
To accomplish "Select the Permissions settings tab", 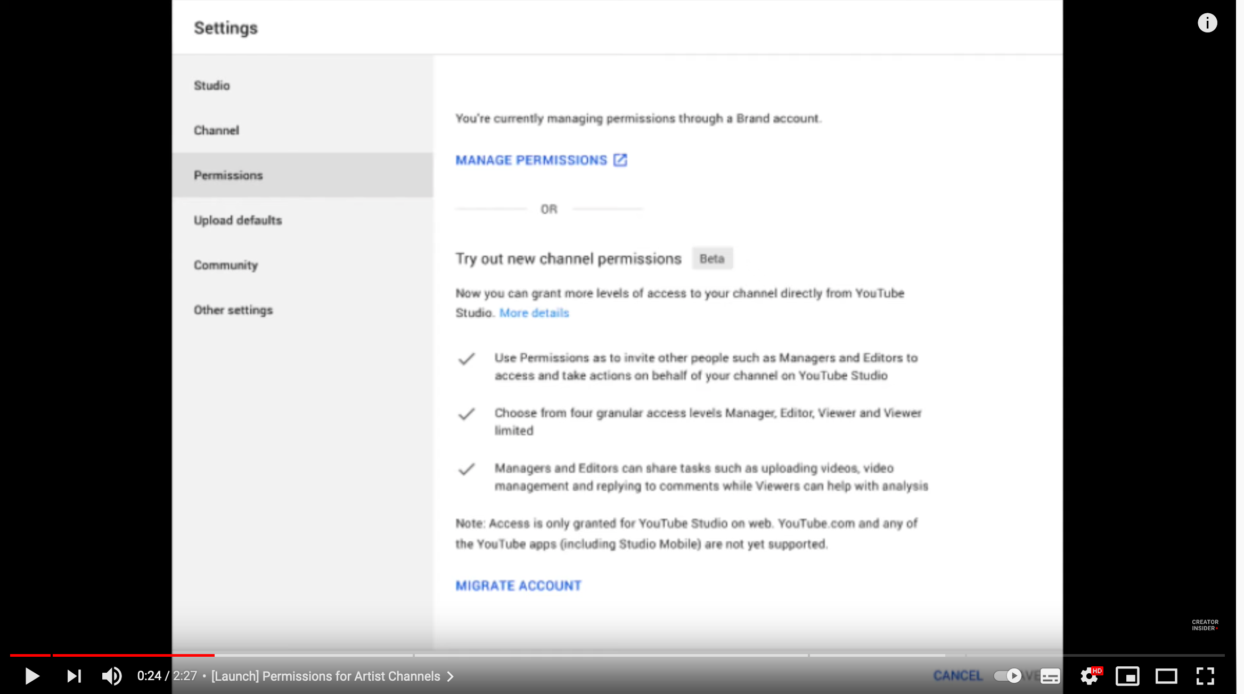I will point(302,175).
